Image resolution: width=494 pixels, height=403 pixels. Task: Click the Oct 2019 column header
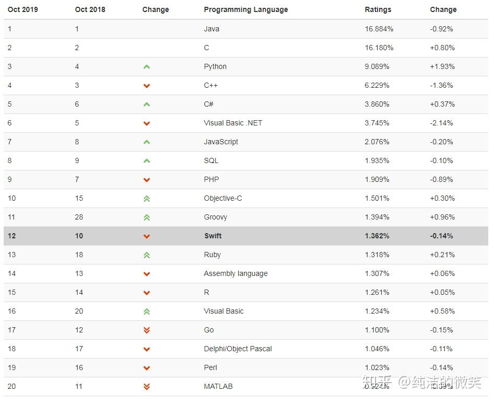[22, 9]
